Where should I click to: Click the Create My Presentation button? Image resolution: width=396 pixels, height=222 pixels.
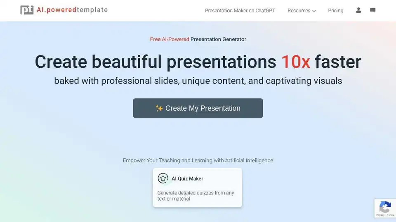coord(198,108)
